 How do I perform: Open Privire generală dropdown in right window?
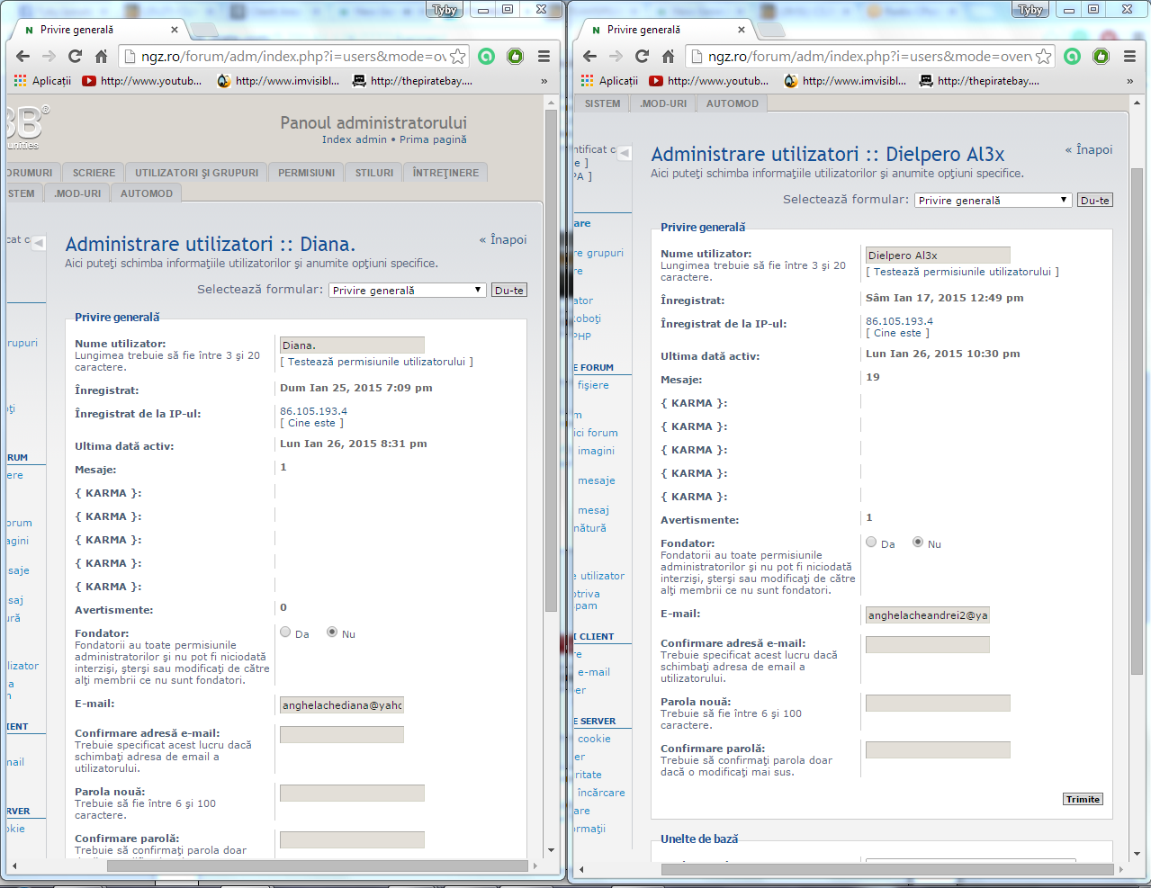click(x=994, y=201)
